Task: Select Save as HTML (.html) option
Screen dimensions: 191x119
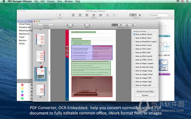Action: coord(143,60)
